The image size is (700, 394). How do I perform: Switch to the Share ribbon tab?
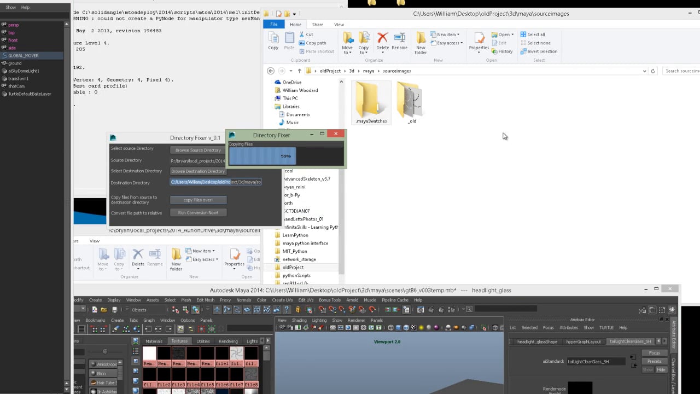click(x=317, y=25)
